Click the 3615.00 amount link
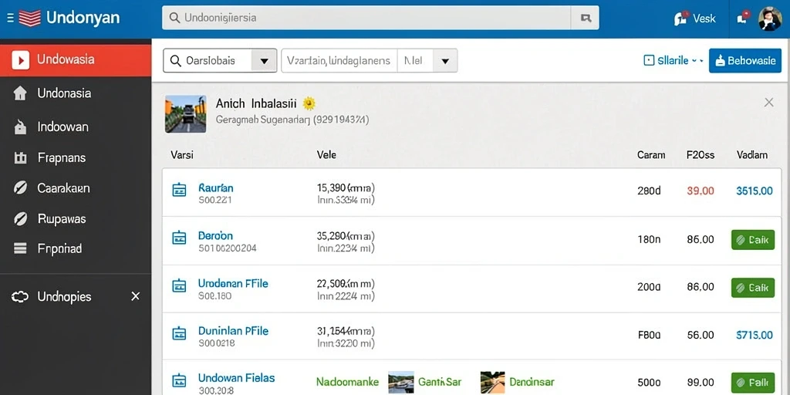Viewport: 790px width, 395px height. point(755,191)
